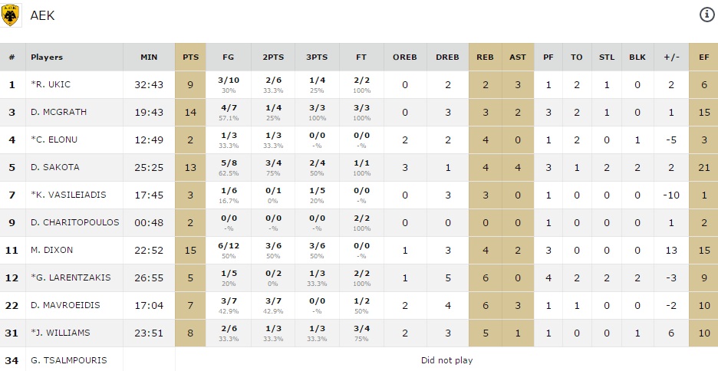Viewport: 718px width, 371px height.
Task: Open the info icon at top right
Action: pos(706,15)
